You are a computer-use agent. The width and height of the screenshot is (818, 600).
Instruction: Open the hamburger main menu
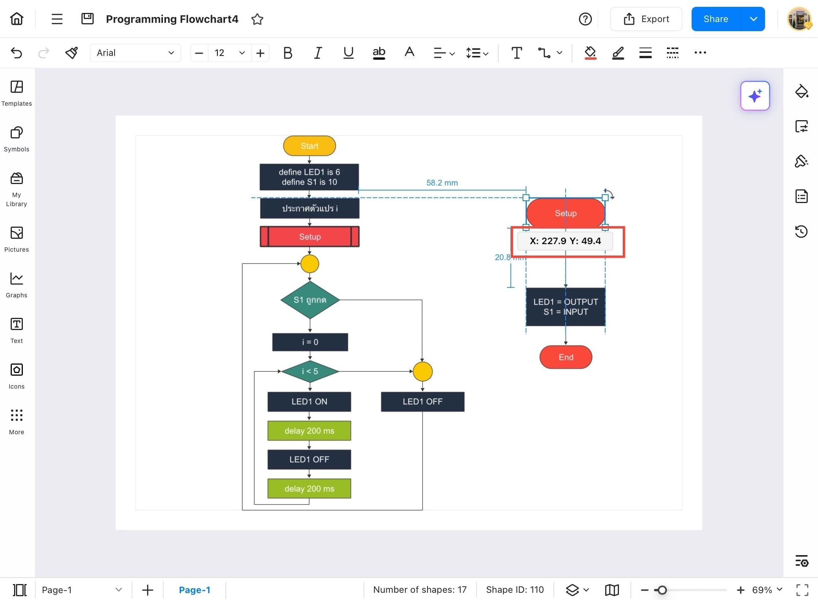click(57, 19)
